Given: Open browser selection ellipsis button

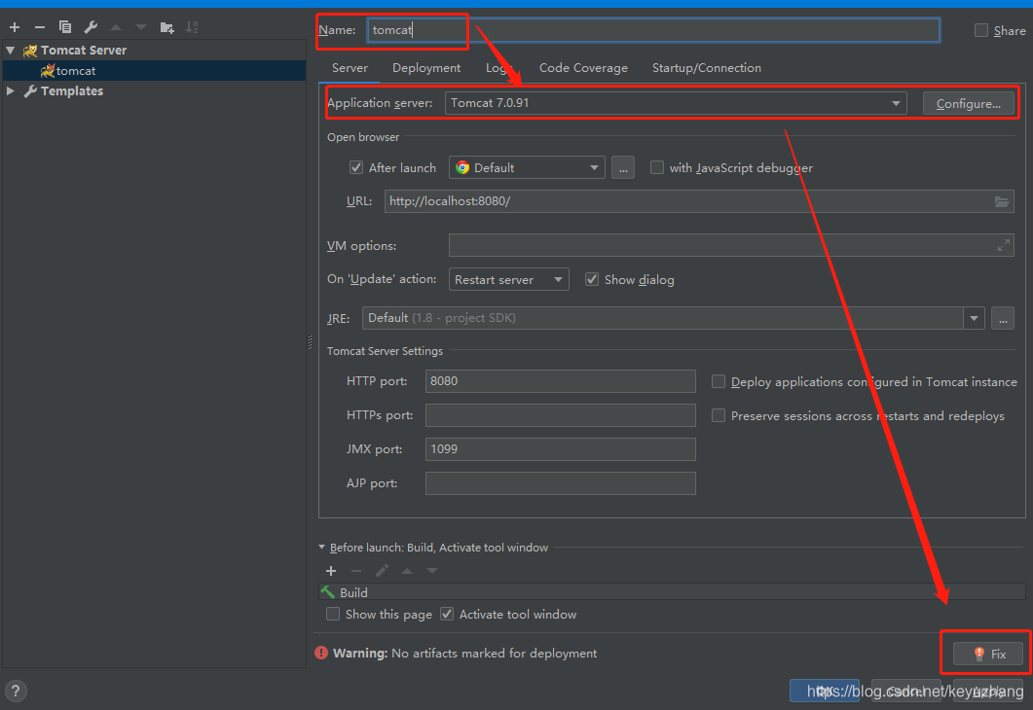Looking at the screenshot, I should (622, 168).
